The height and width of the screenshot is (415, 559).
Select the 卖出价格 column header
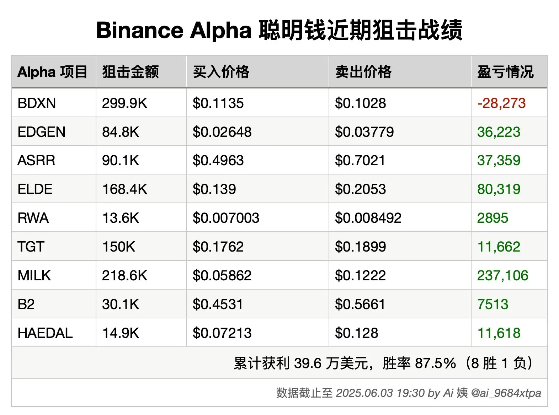pyautogui.click(x=363, y=72)
